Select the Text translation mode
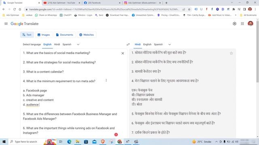 pos(27,35)
